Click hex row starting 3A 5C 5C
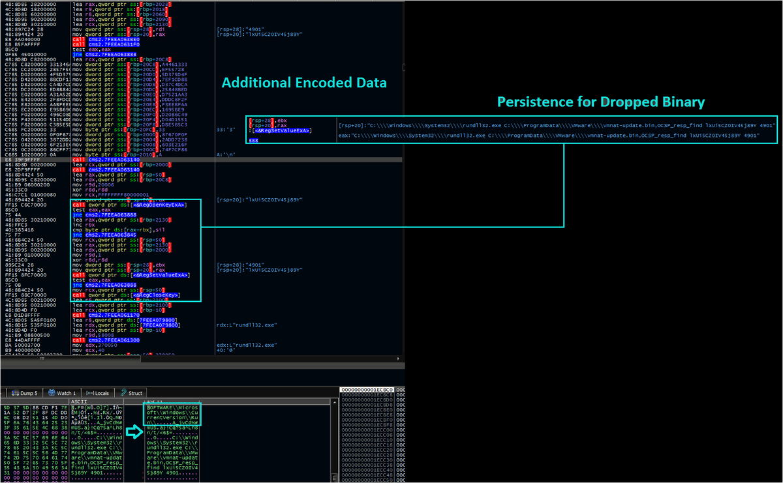The image size is (783, 483). point(34,439)
